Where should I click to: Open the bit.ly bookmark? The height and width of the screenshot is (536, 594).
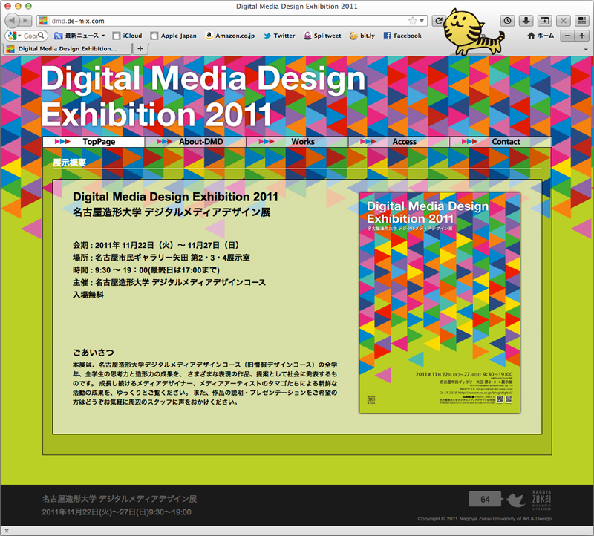362,36
